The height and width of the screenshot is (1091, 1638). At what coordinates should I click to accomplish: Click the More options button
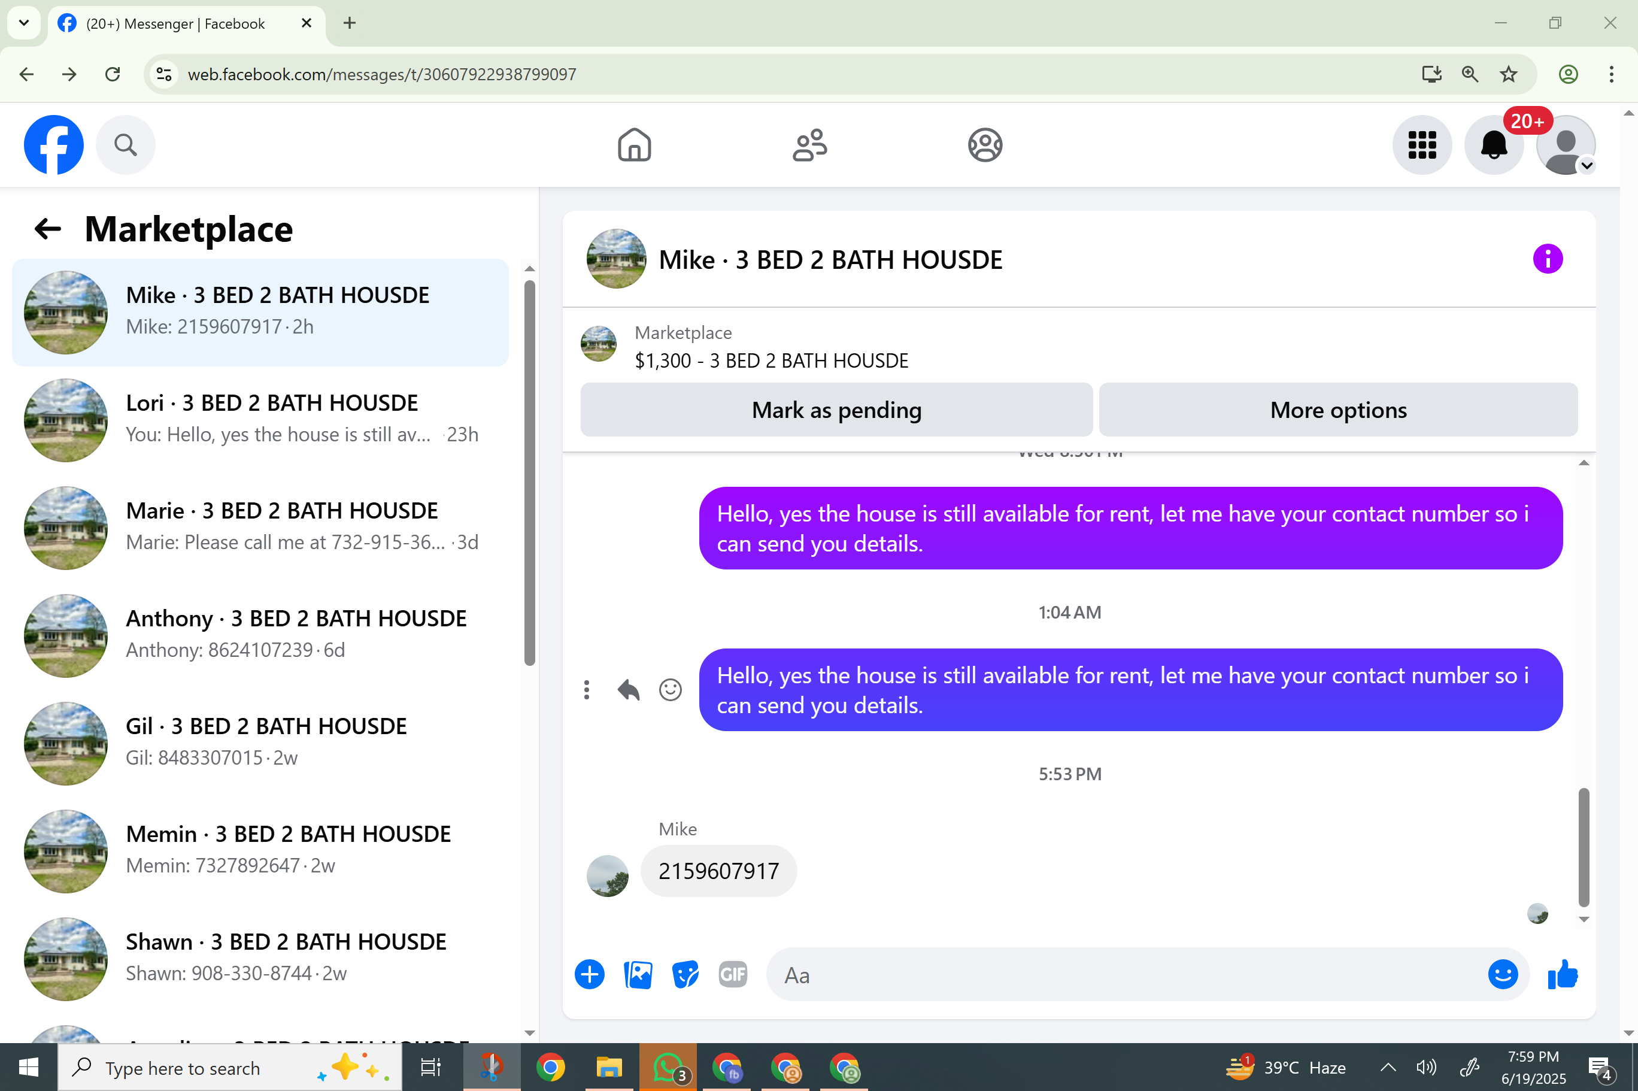(1338, 410)
